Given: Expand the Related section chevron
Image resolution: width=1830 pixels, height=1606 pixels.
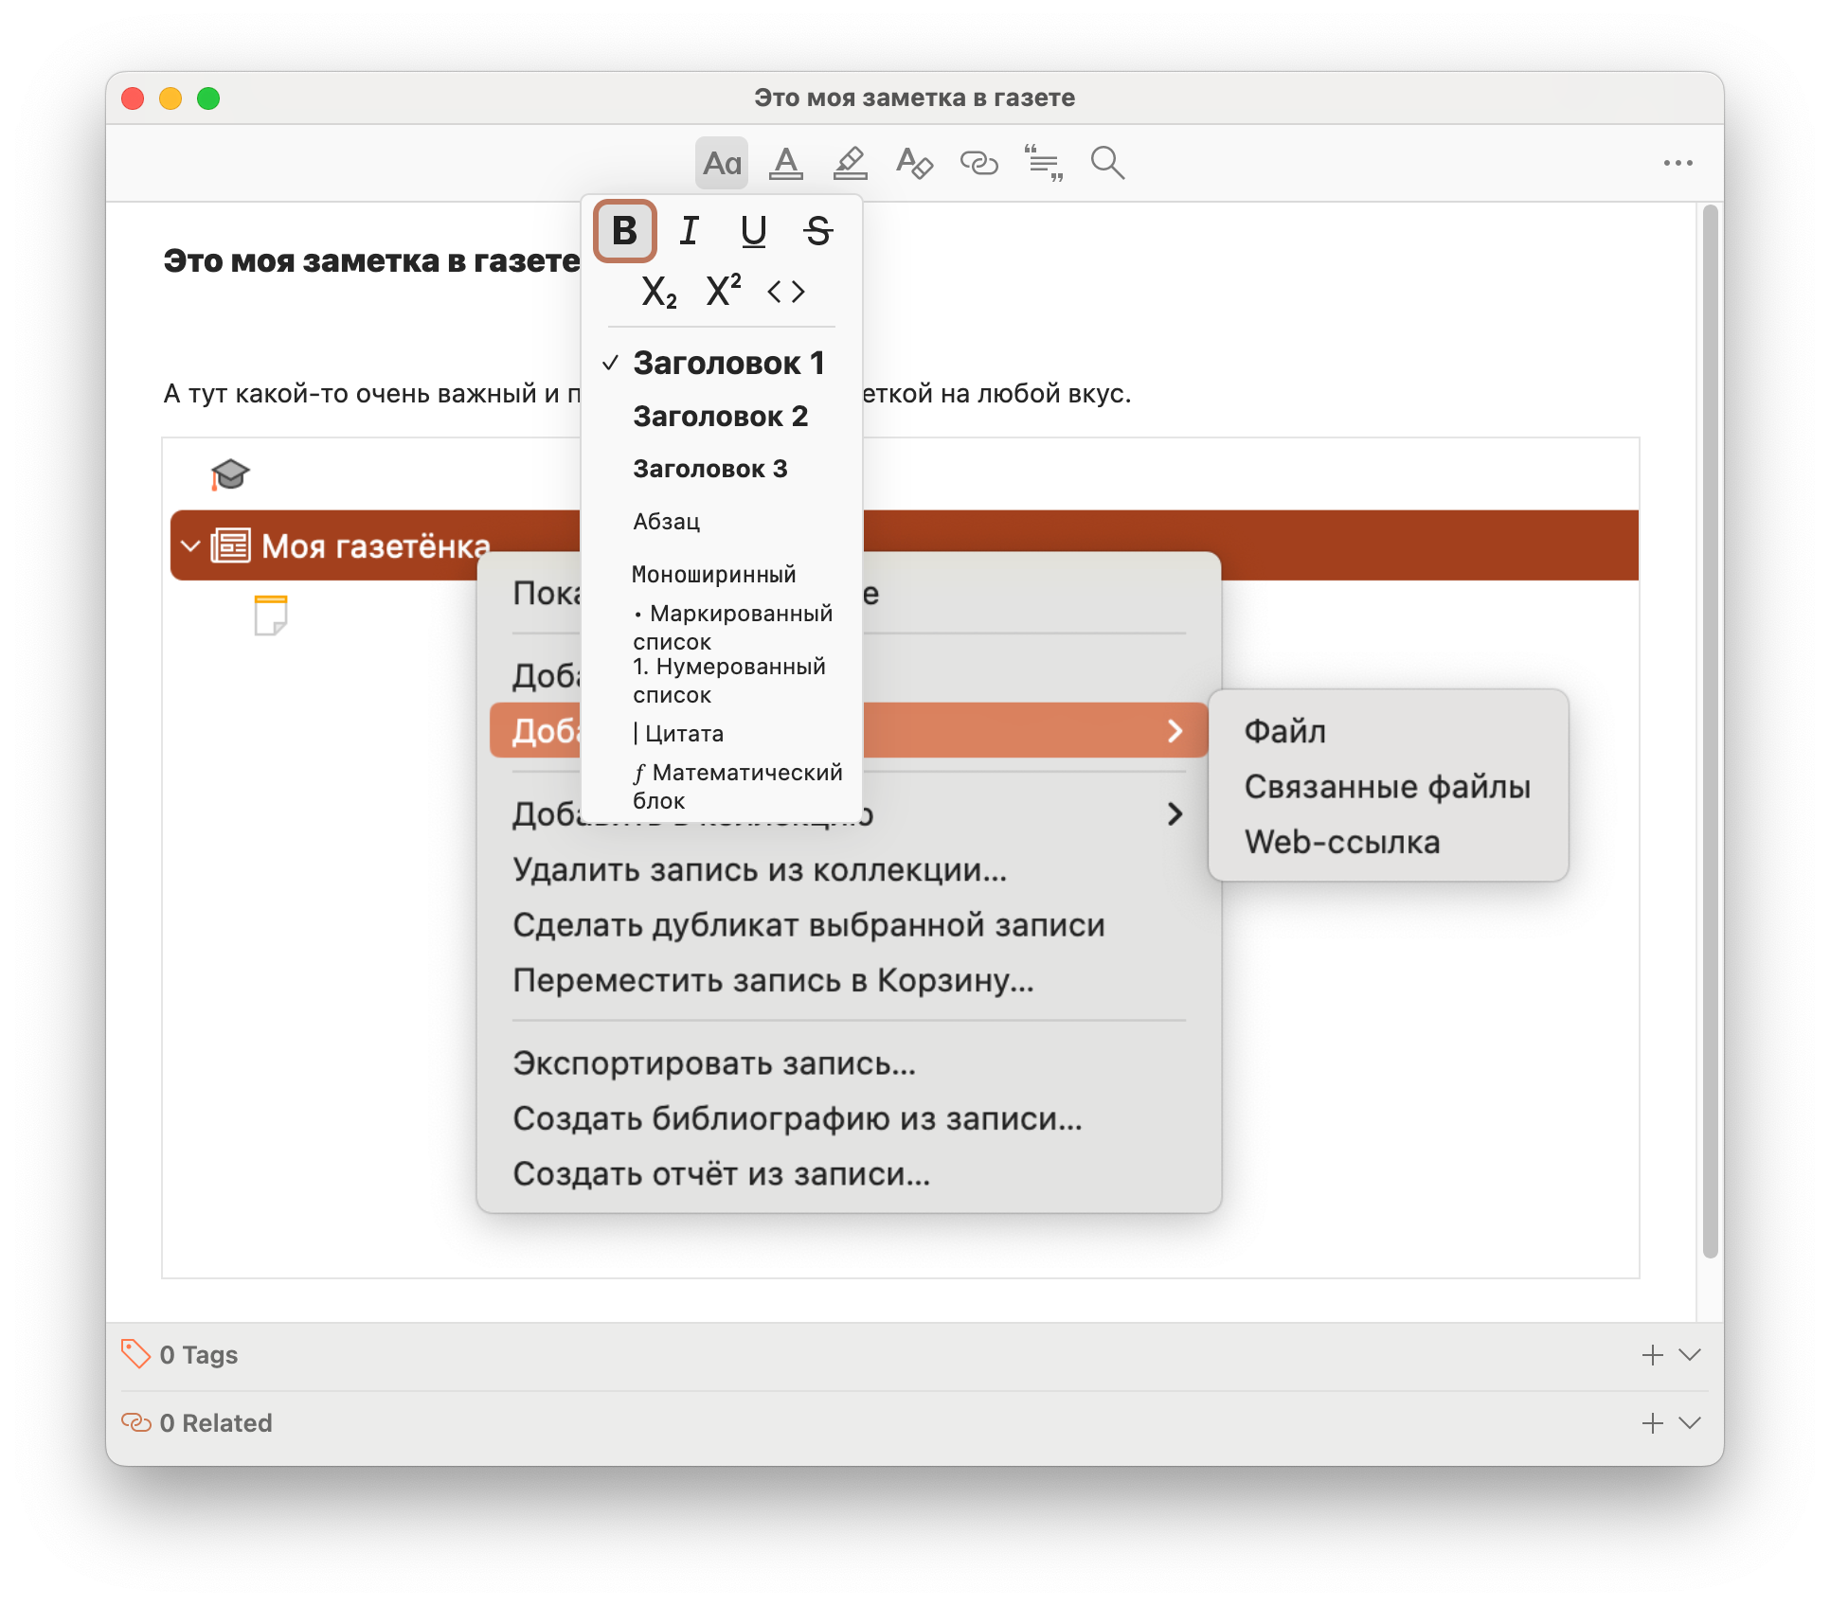Looking at the screenshot, I should (1690, 1423).
